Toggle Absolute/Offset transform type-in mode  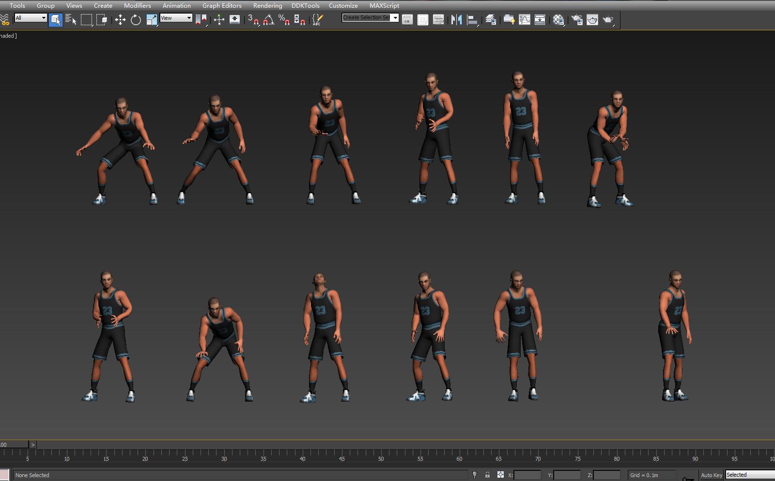click(500, 475)
